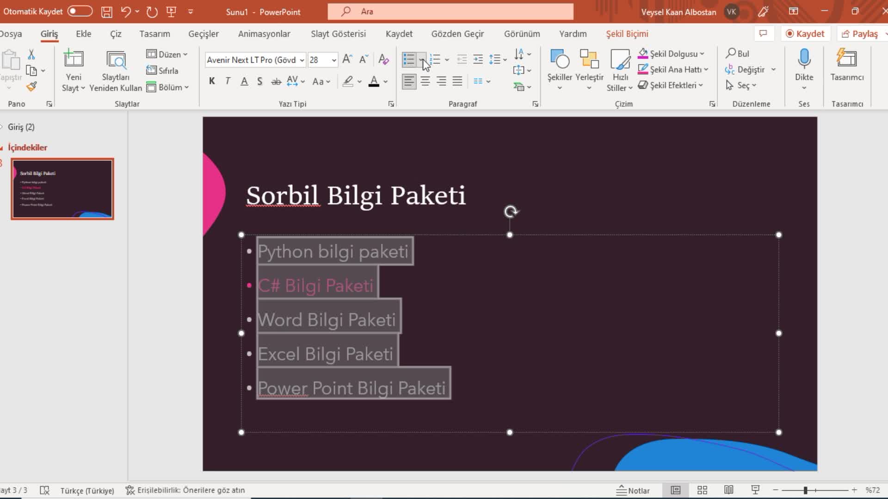Open the Geçişler tab
The image size is (888, 499).
pyautogui.click(x=203, y=34)
